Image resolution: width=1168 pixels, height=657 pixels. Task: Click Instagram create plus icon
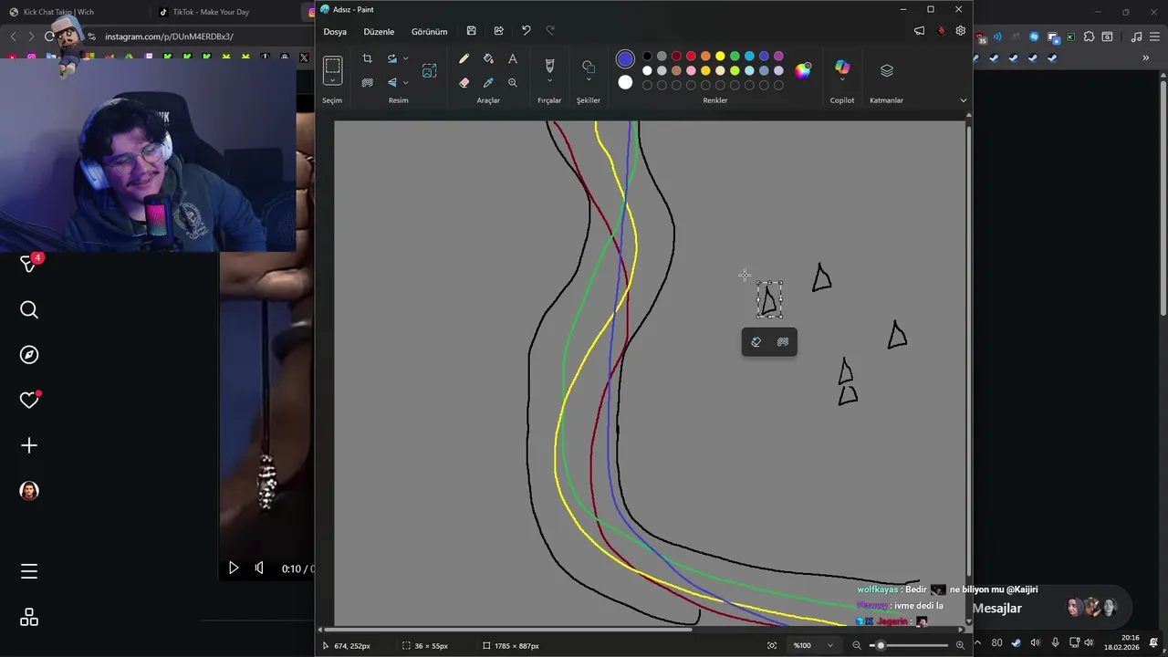click(x=29, y=445)
